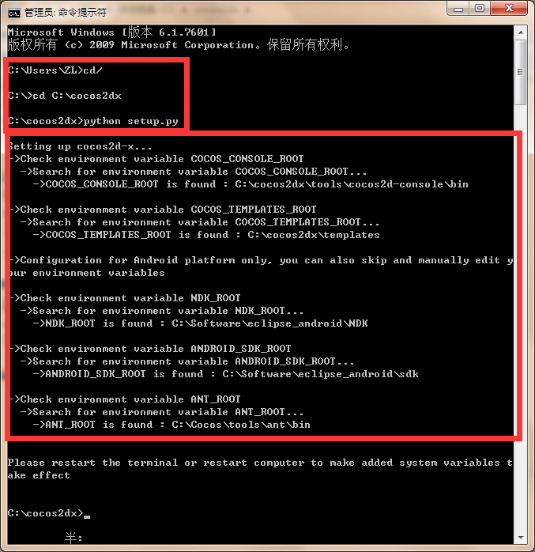Open the command prompt system menu icon
Viewport: 535px width, 552px height.
point(14,13)
